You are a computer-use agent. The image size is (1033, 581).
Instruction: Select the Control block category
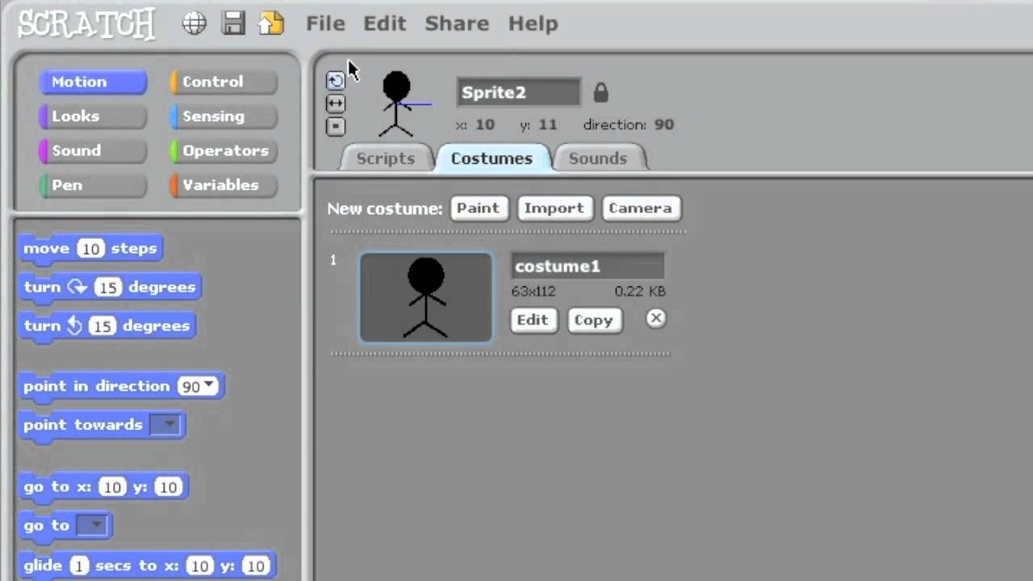(x=224, y=82)
